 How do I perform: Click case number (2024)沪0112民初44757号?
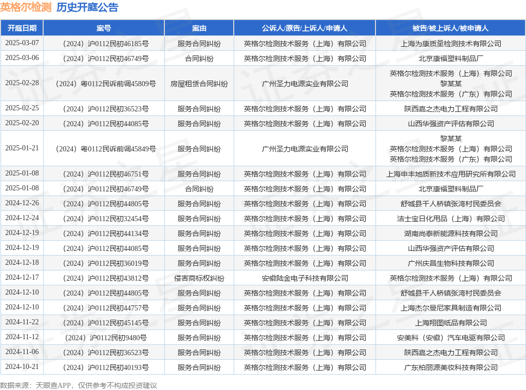(106, 308)
